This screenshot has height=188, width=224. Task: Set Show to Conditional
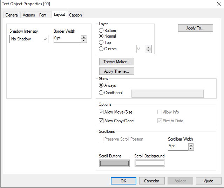coord(101,93)
